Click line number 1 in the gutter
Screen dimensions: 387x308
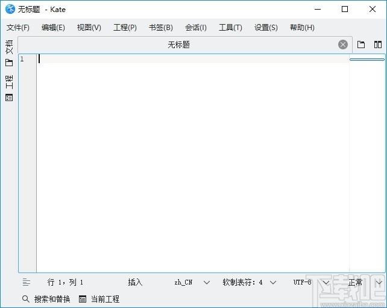tap(22, 59)
